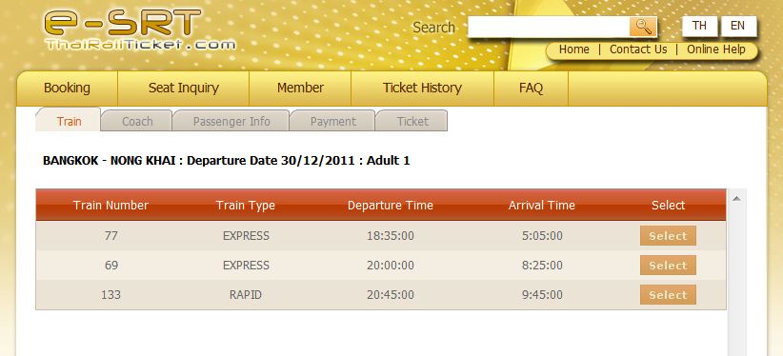This screenshot has height=356, width=783.
Task: Open the Ticket History menu
Action: (423, 89)
